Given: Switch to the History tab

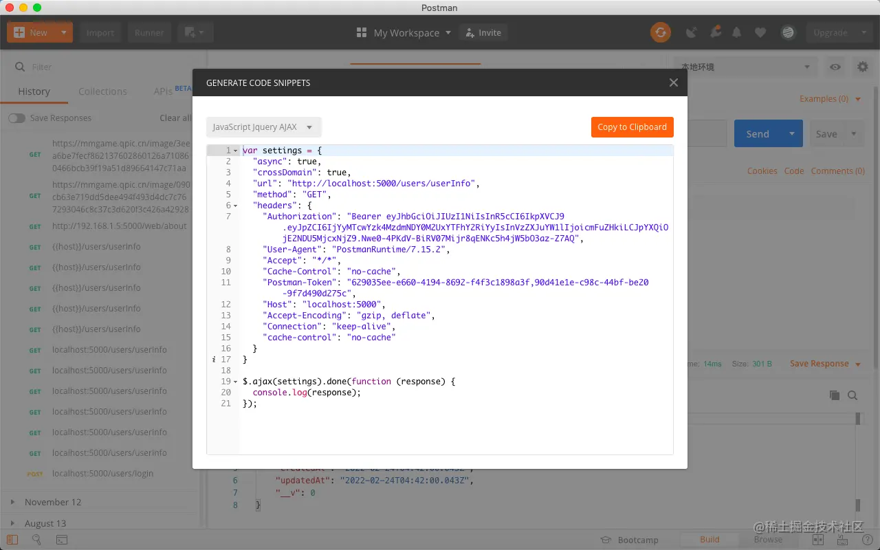Looking at the screenshot, I should (34, 91).
